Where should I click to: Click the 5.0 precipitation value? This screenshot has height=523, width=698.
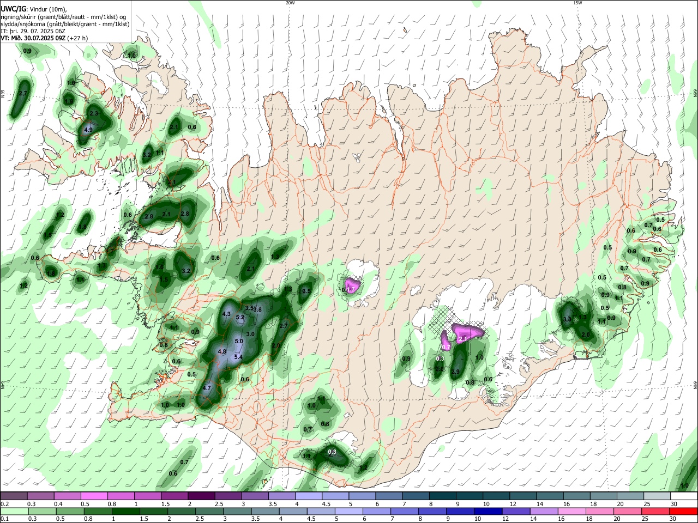(x=239, y=341)
